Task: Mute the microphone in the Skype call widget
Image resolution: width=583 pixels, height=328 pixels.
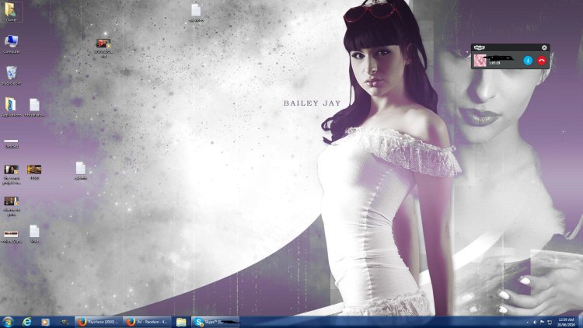Action: 528,61
